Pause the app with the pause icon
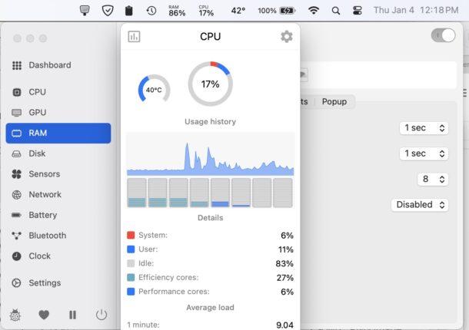The height and width of the screenshot is (330, 469). coord(72,315)
